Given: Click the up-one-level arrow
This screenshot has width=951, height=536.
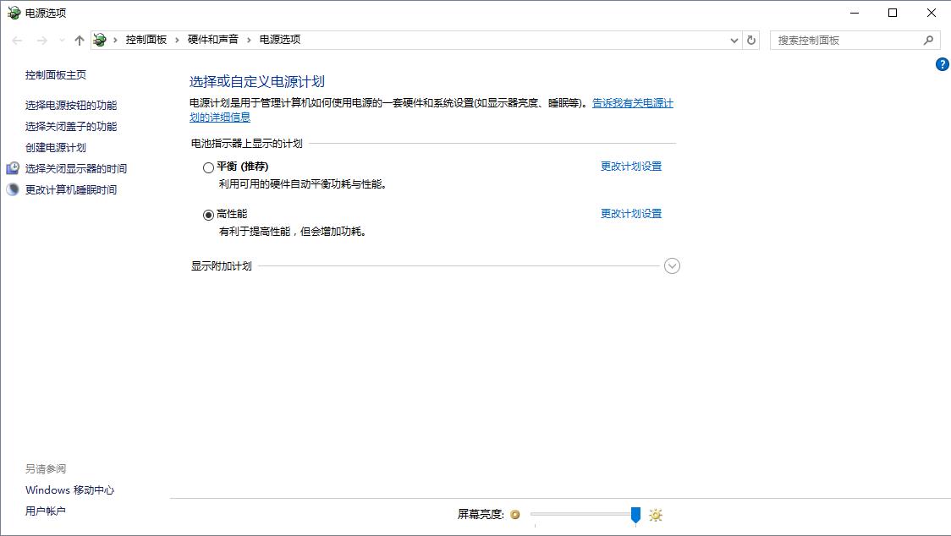Looking at the screenshot, I should click(79, 40).
